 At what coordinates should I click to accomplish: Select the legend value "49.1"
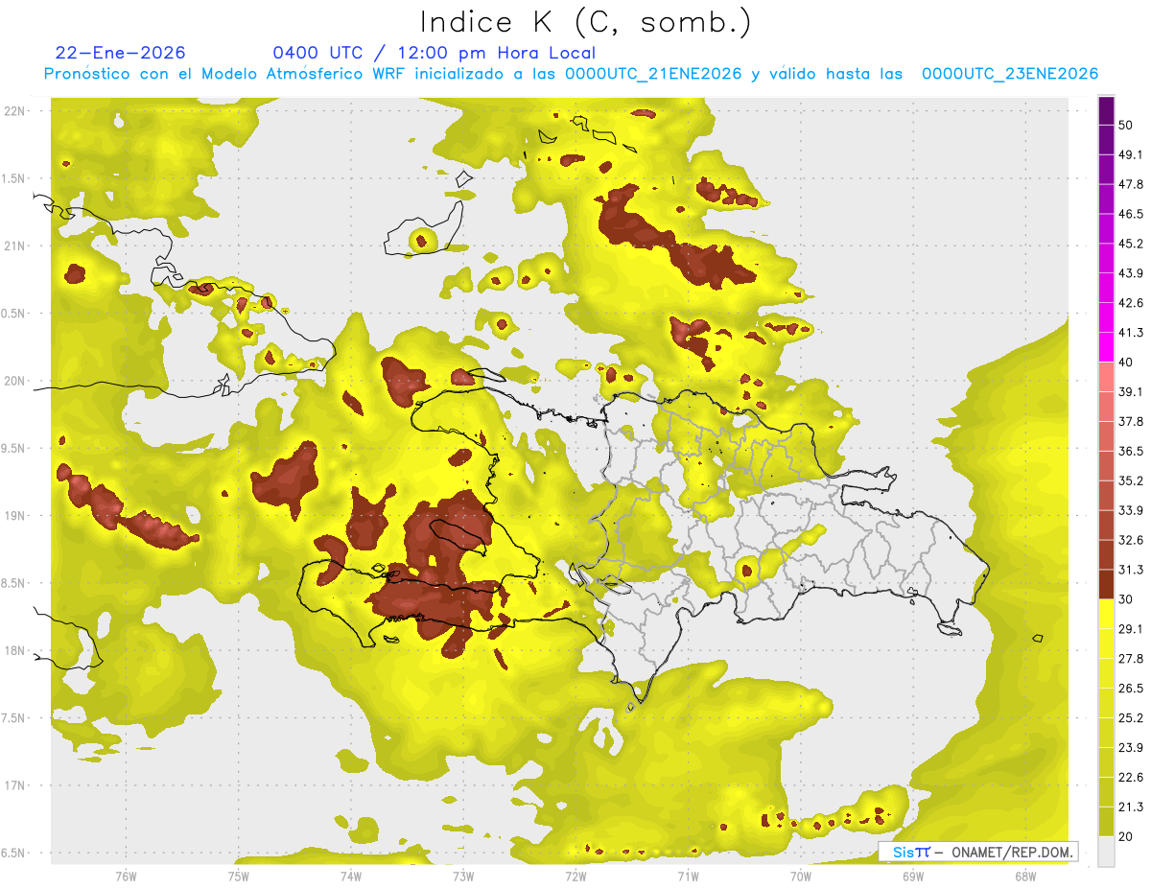coord(1131,154)
